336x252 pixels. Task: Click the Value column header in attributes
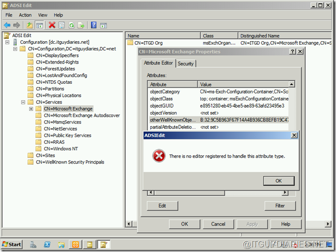243,84
